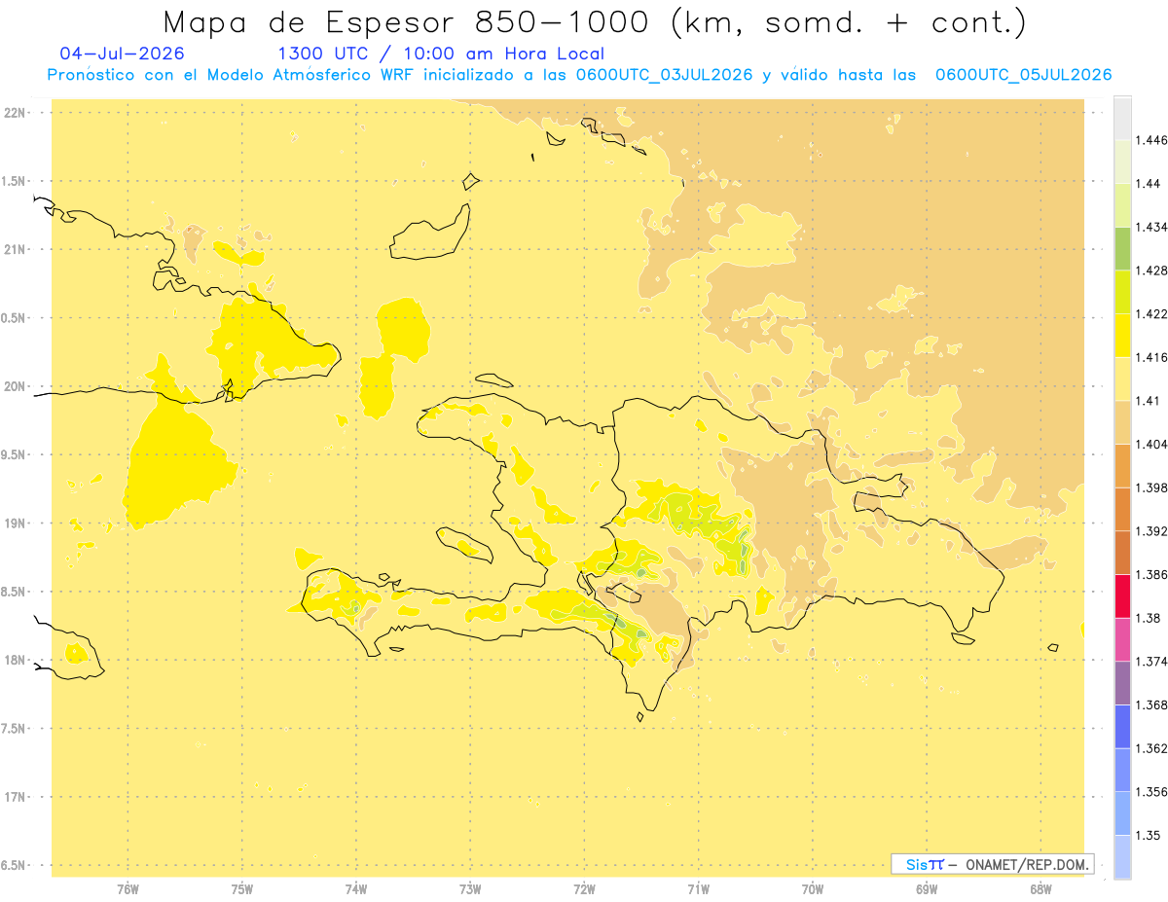Click the legend value '1.404'
This screenshot has height=902, width=1168.
click(1151, 444)
